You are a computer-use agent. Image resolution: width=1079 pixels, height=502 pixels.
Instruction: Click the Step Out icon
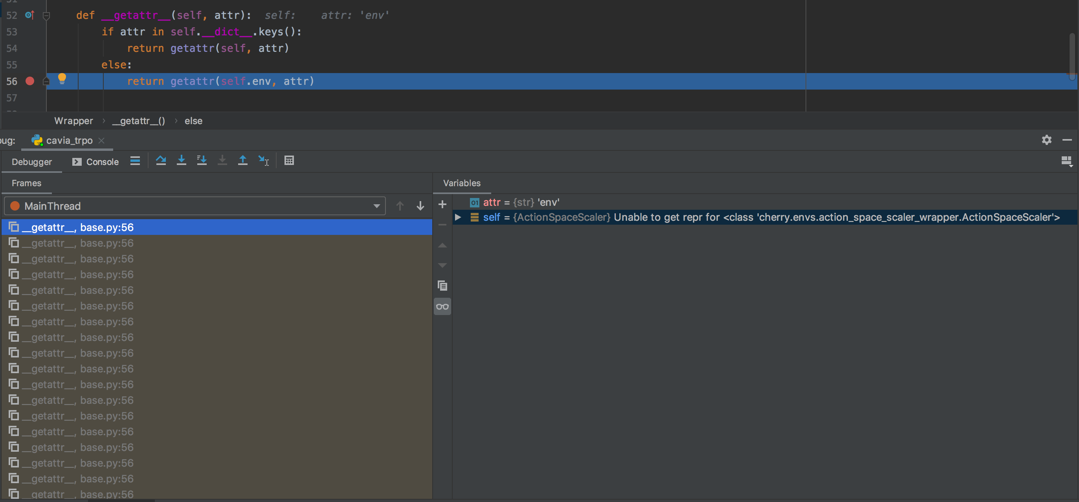[x=243, y=160]
